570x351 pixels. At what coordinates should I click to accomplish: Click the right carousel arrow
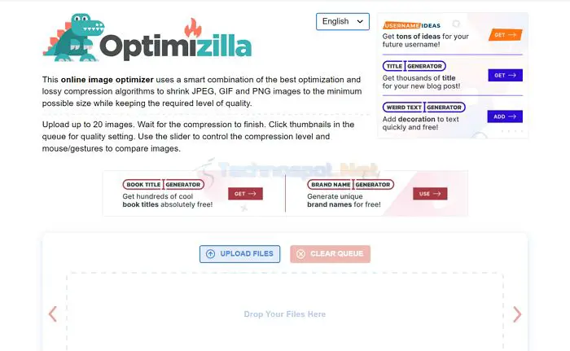pos(517,314)
